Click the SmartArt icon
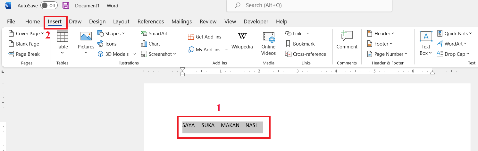478x151 pixels. pos(144,33)
